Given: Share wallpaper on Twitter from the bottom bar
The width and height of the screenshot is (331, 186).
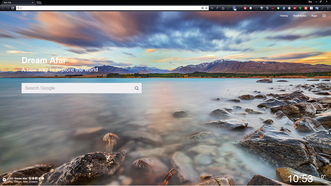Looking at the screenshot, I should 40,178.
